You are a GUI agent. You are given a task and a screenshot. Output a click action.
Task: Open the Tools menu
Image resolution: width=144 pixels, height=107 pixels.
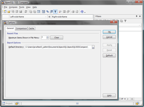click(x=21, y=7)
